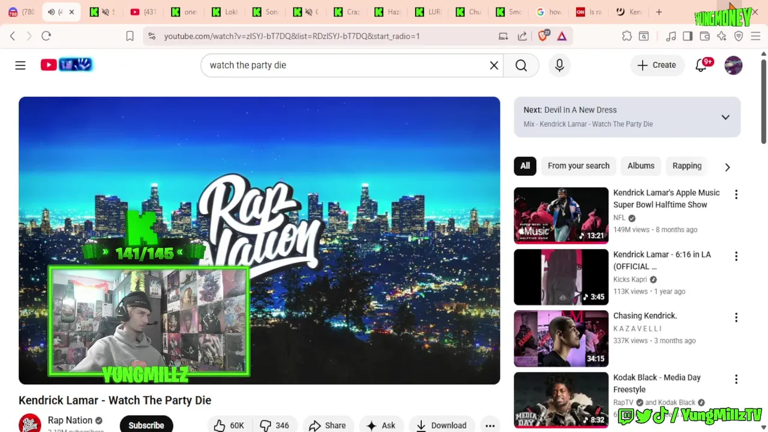Toggle the browser sidebar panel

coord(688,36)
